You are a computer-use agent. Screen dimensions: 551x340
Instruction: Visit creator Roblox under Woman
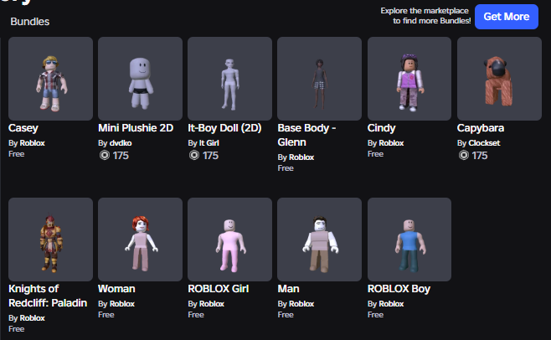click(122, 304)
